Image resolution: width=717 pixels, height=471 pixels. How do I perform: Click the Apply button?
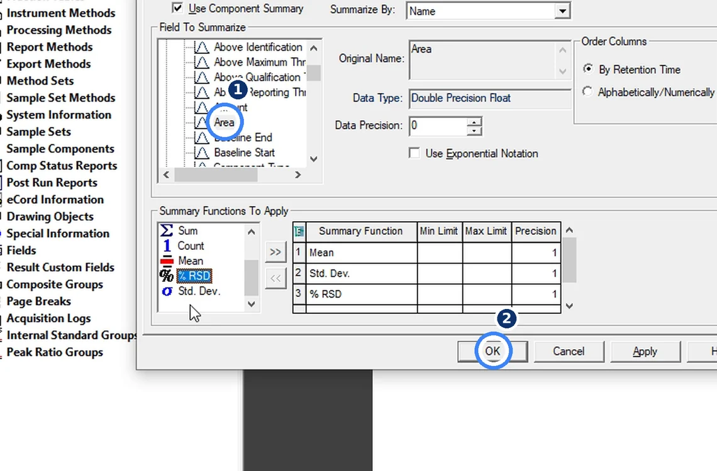coord(645,352)
